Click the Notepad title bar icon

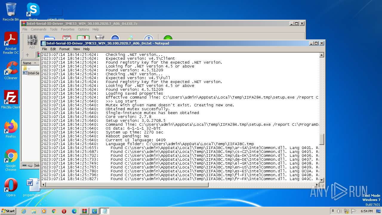point(44,43)
